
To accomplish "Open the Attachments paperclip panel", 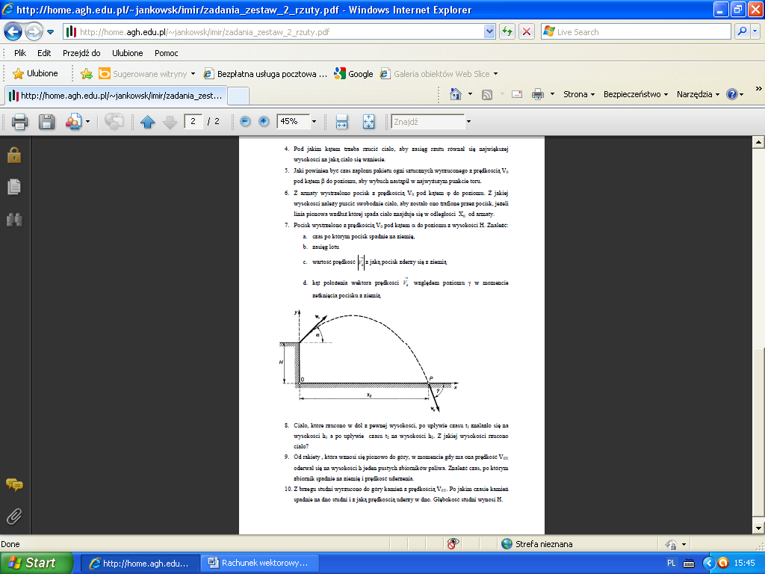I will pos(13,516).
